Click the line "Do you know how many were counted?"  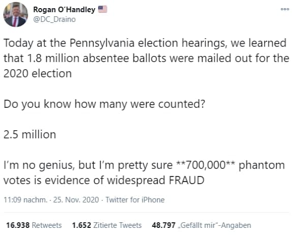[x=104, y=104]
